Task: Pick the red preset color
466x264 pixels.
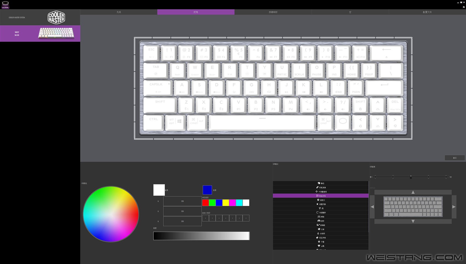Action: tap(206, 203)
